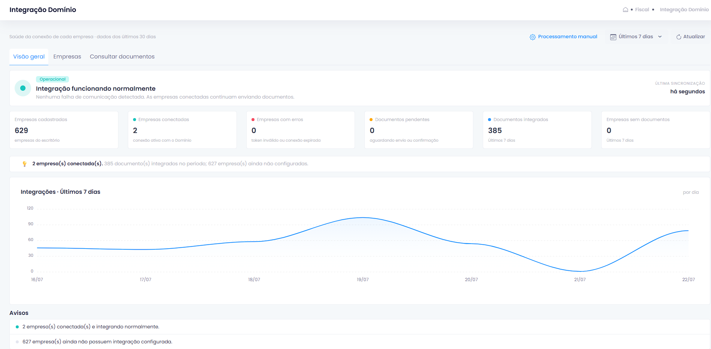Screen dimensions: 711x349
Task: Click the gear icon for Processamento manual
Action: (533, 37)
